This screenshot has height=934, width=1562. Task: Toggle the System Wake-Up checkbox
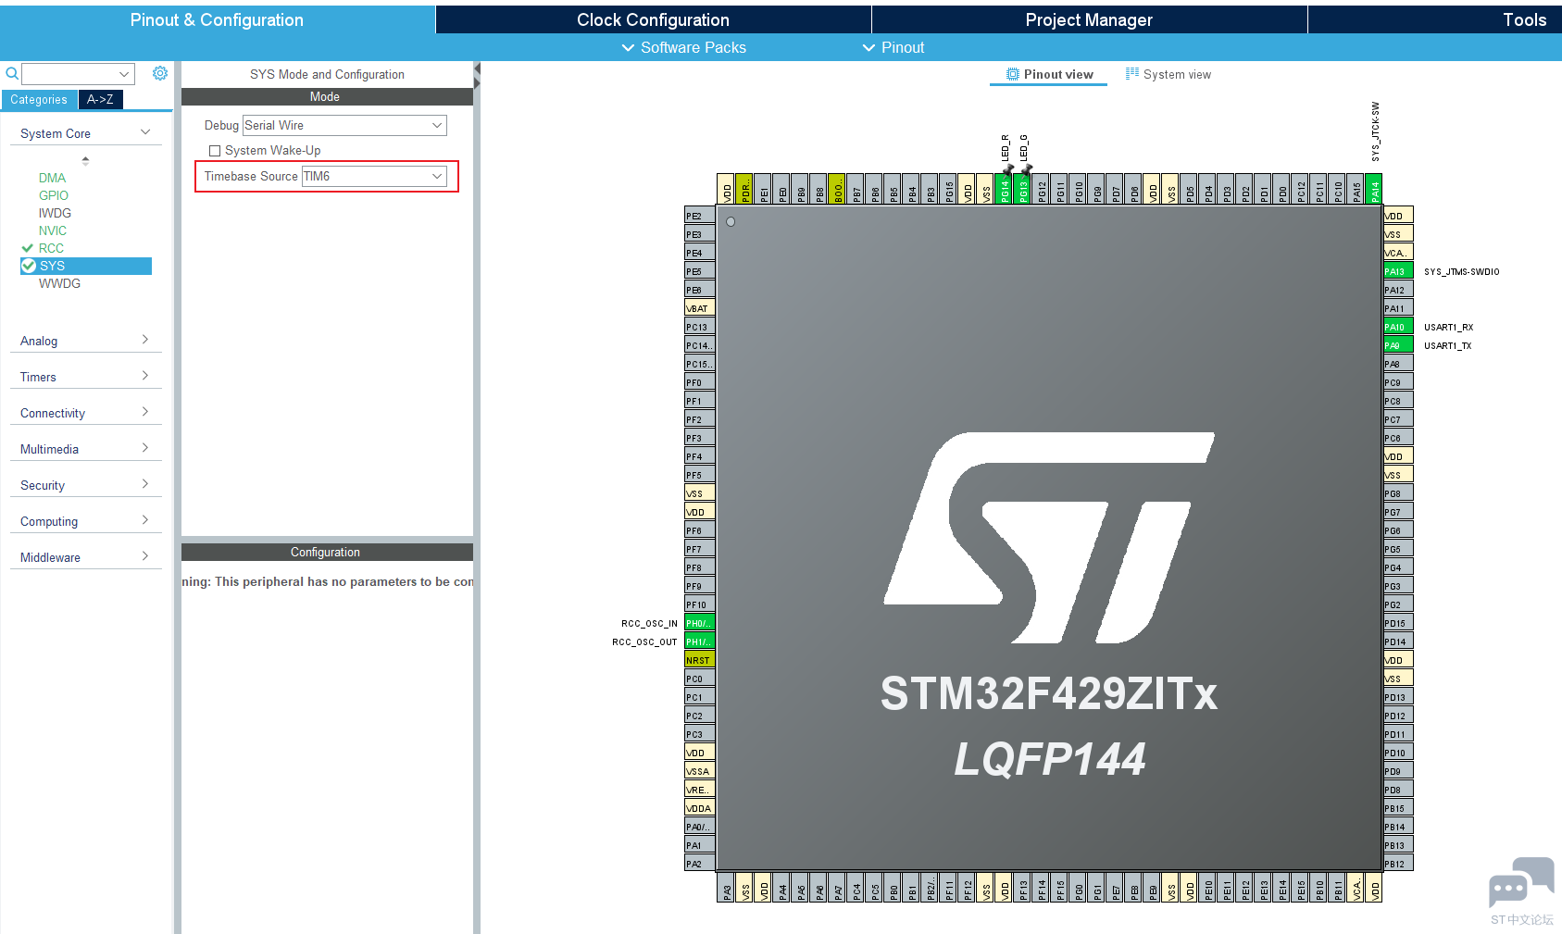click(215, 151)
